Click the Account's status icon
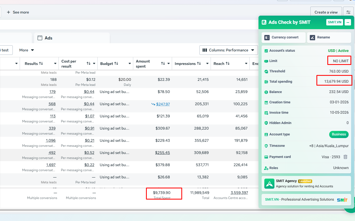The image size is (355, 221). [266, 51]
